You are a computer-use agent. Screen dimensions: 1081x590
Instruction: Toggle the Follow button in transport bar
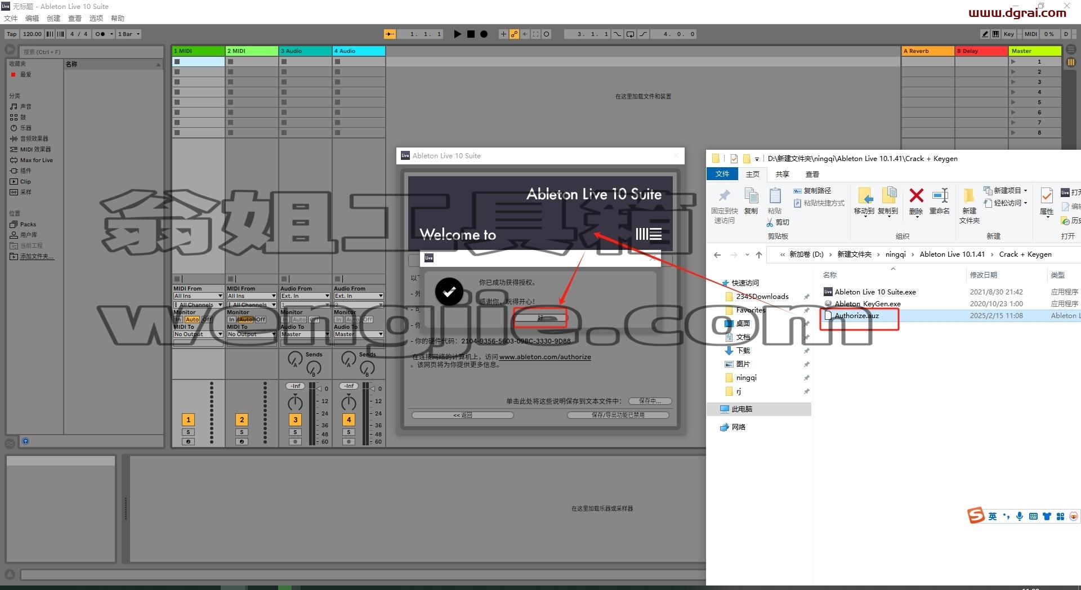click(390, 34)
